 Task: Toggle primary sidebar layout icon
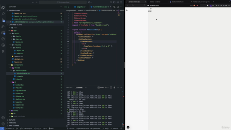coord(114,3)
